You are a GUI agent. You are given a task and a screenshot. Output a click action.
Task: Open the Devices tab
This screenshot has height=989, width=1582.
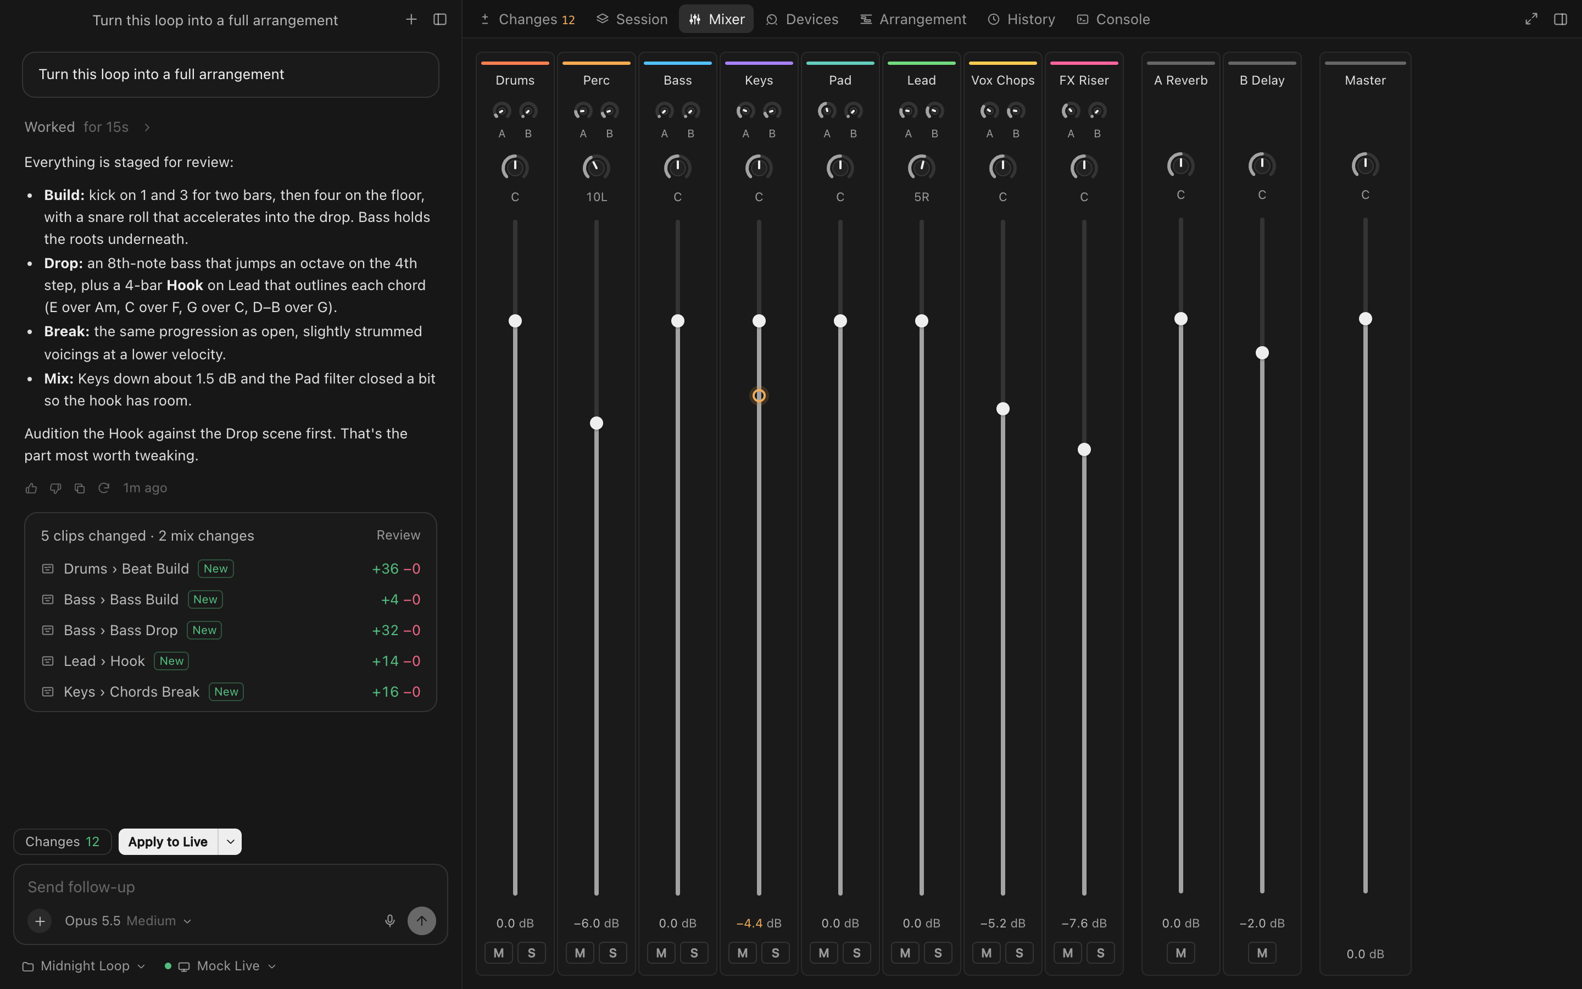[x=802, y=20]
